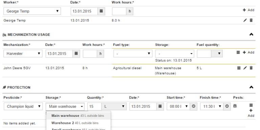
Task: Focus the Fuel quantity input field
Action: coord(204,53)
